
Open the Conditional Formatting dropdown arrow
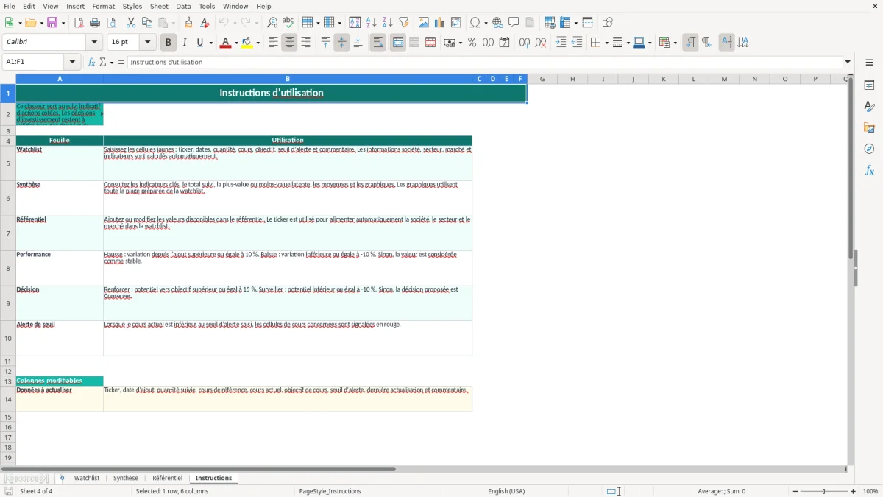click(674, 43)
